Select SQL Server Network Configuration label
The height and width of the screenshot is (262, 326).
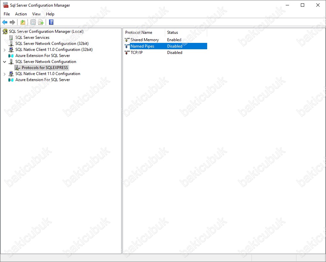coord(46,62)
